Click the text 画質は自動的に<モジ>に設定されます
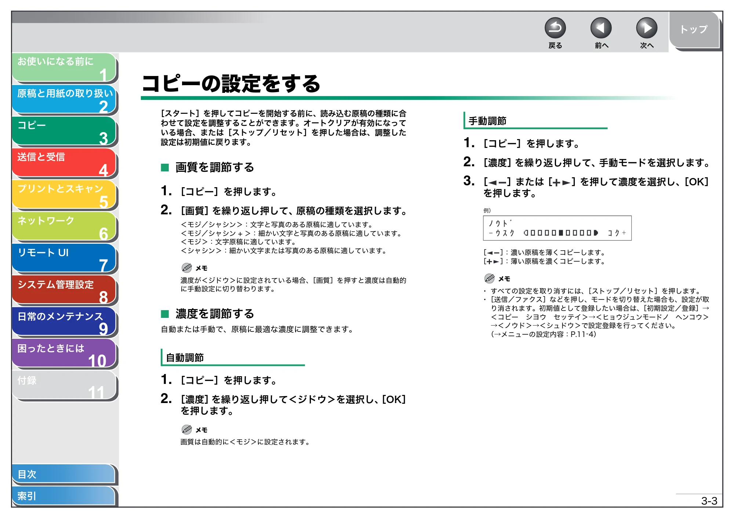Screen dimensions: 734x519 coord(245,442)
